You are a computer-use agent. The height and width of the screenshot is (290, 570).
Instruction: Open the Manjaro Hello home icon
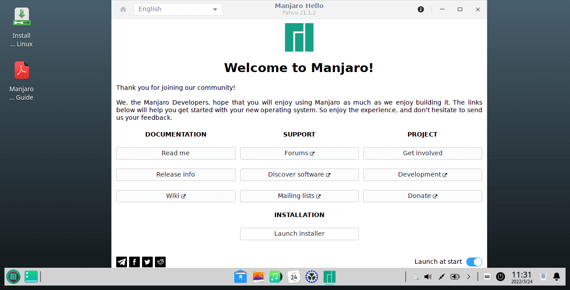click(122, 9)
